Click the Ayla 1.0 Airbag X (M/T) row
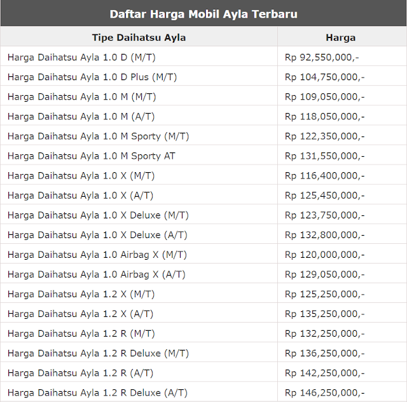 [x=203, y=254]
